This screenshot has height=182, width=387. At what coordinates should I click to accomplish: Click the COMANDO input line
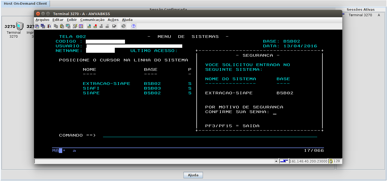tap(210, 135)
